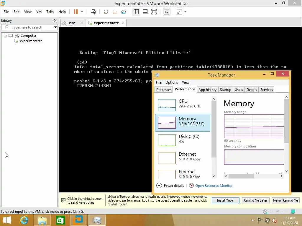Send Ctrl+Alt+Del to the virtual machine
Screen dimensions: 302x226
pos(93,12)
